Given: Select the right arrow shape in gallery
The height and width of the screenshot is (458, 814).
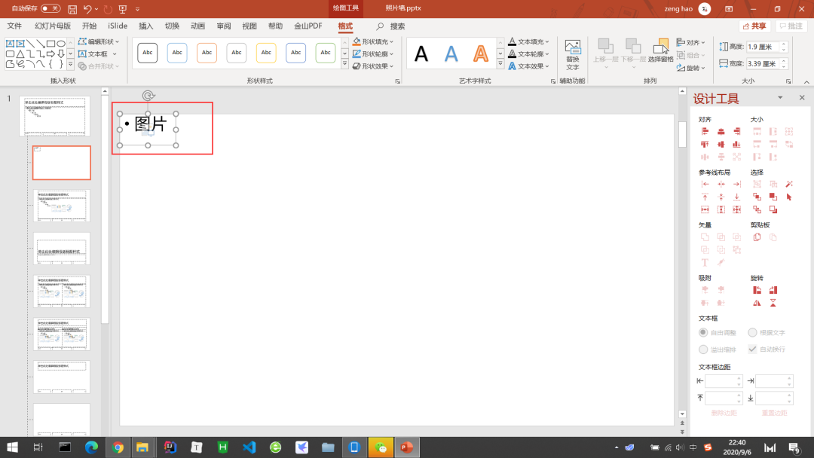Looking at the screenshot, I should pyautogui.click(x=50, y=54).
